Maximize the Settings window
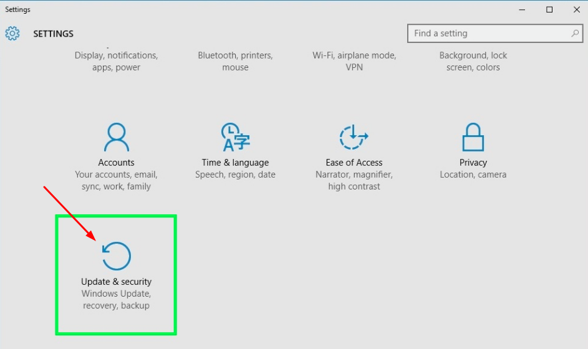 click(549, 10)
